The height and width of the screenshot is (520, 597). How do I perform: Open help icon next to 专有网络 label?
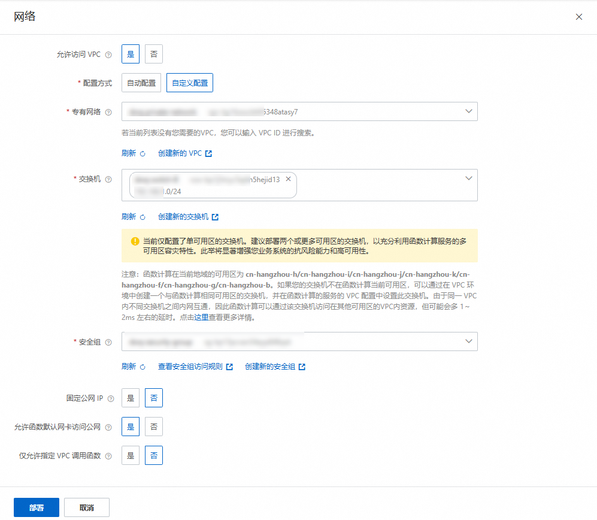point(108,113)
